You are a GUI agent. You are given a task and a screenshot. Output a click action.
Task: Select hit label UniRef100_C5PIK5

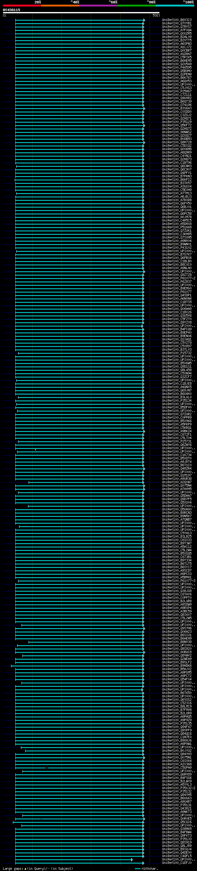(177, 57)
